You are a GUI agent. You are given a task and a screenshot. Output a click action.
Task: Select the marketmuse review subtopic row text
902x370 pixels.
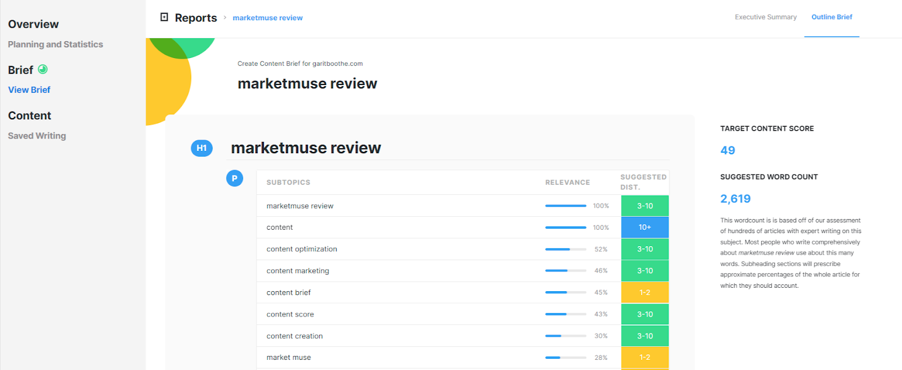pyautogui.click(x=300, y=206)
